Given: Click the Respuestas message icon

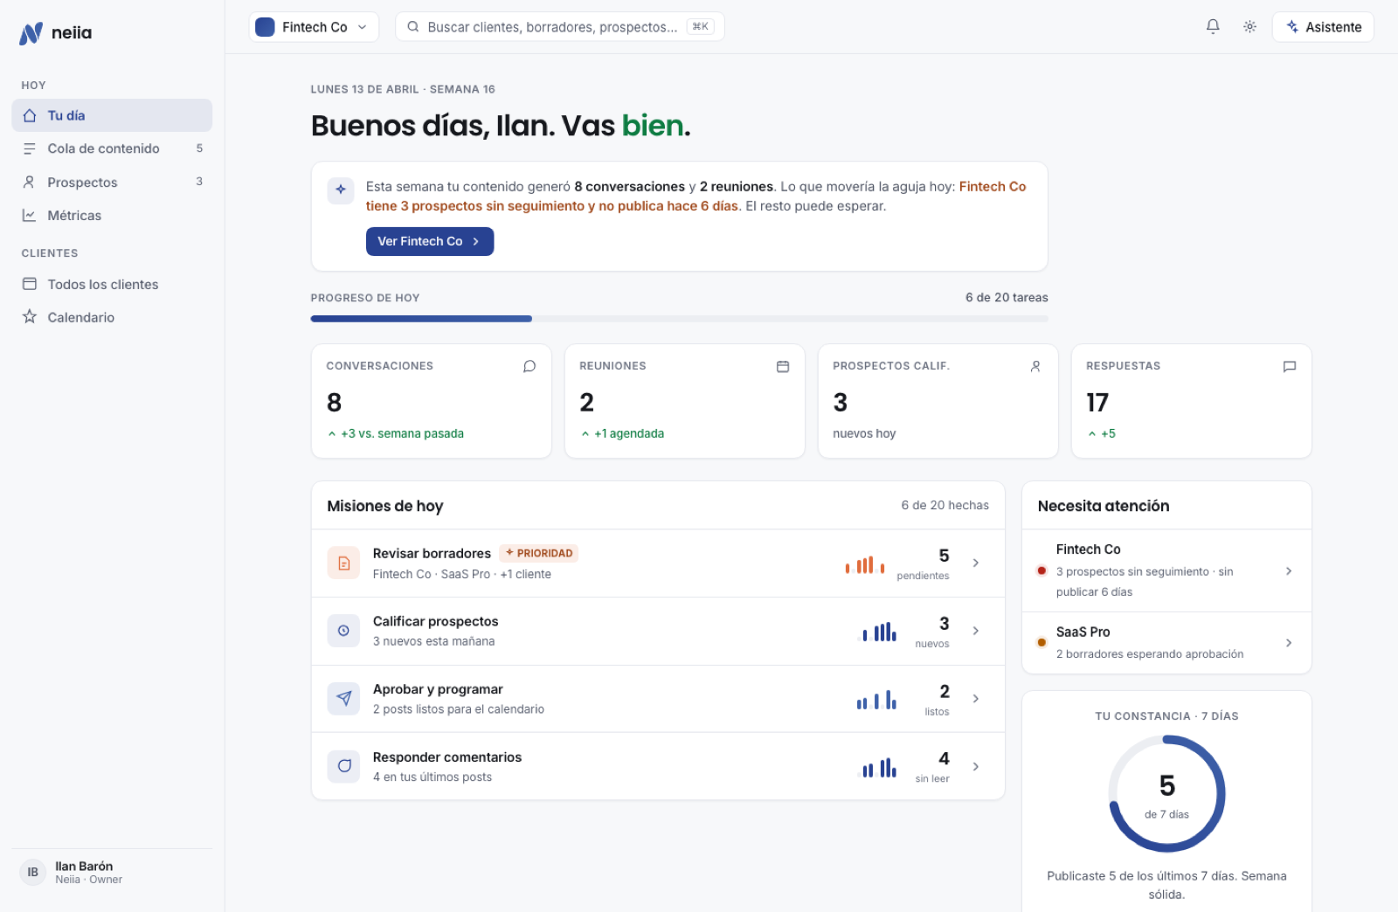Looking at the screenshot, I should [1290, 366].
